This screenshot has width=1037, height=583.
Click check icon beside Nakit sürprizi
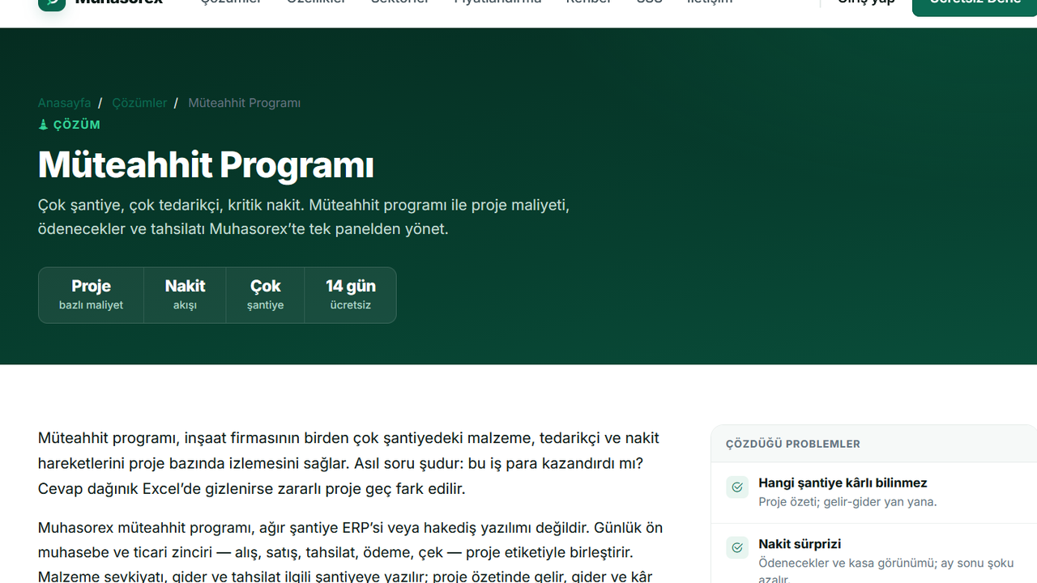737,548
